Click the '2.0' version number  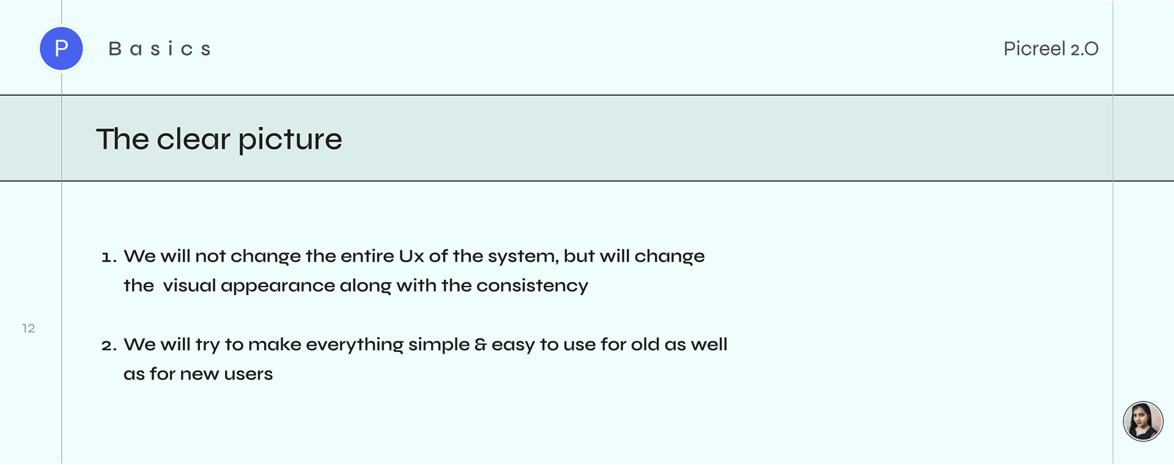coord(1084,49)
